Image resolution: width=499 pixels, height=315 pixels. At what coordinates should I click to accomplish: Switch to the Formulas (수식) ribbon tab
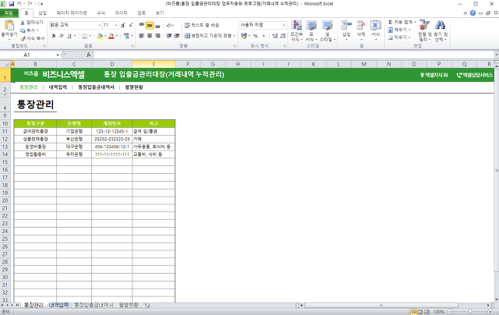(101, 13)
